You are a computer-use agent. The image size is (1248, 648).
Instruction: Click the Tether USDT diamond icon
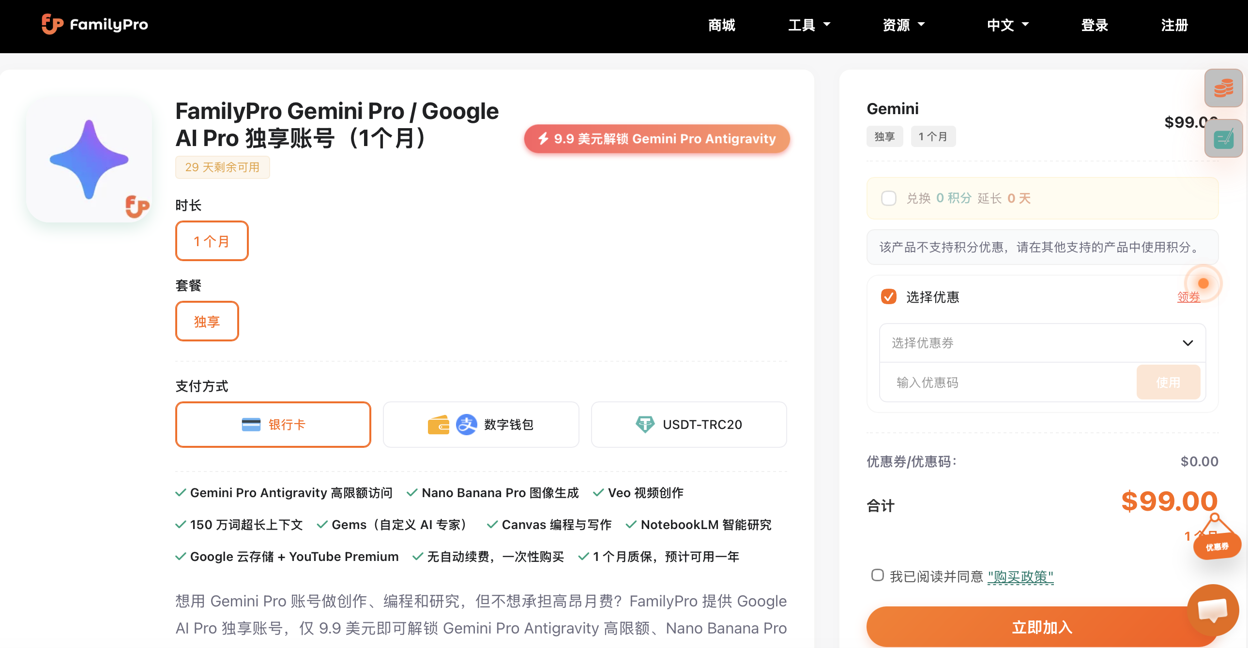click(x=645, y=425)
